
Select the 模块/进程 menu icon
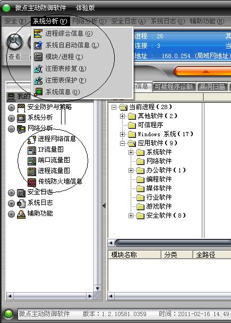[x=38, y=57]
